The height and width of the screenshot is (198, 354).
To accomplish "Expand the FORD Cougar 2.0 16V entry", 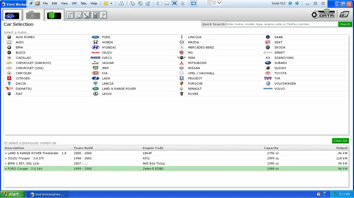I will [176, 169].
